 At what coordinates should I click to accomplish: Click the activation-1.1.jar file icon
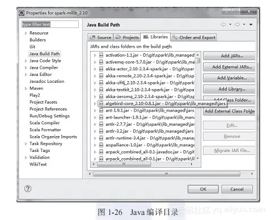tap(101, 55)
